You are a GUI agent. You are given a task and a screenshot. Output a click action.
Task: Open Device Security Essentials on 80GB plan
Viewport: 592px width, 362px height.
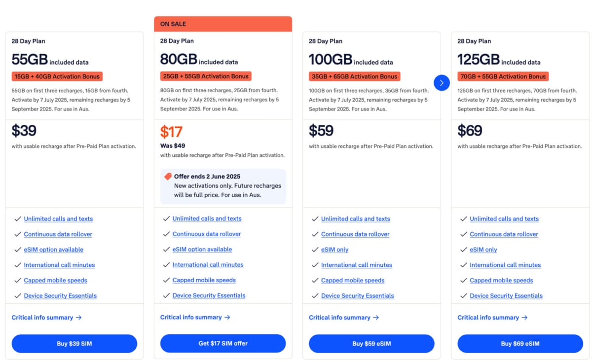(209, 296)
